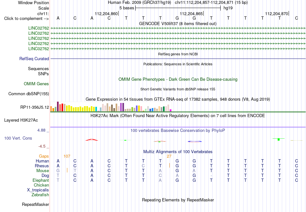The width and height of the screenshot is (306, 212).
Task: Open the GENCODE V50lift37 track title
Action: [x=177, y=24]
